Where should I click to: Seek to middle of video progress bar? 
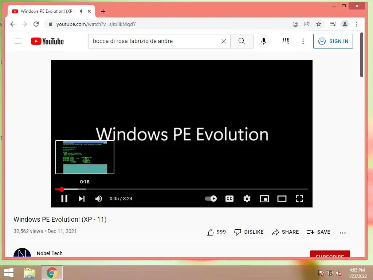182,190
